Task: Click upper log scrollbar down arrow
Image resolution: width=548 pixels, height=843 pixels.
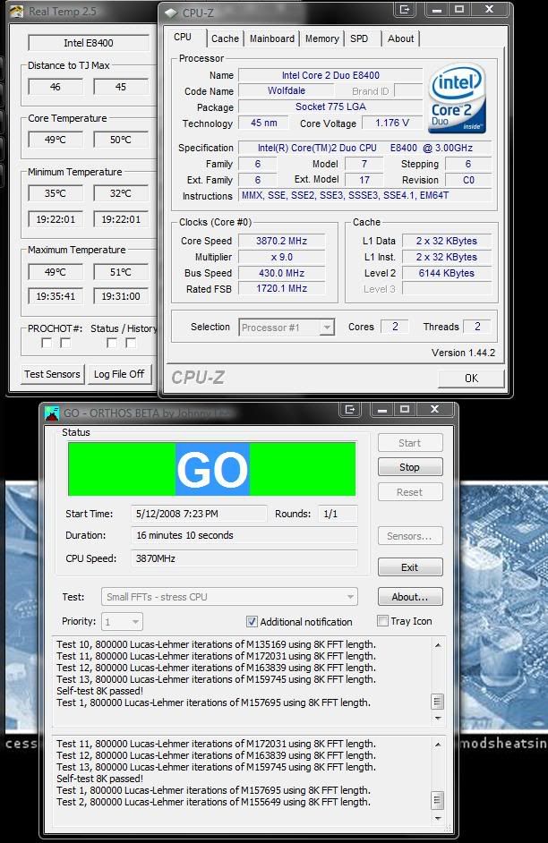Action: 438,719
